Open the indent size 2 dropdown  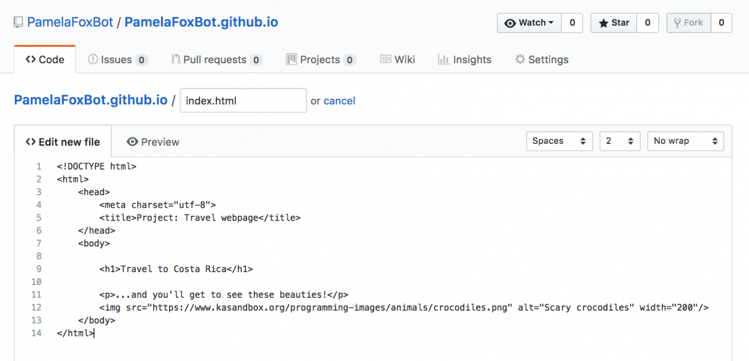620,141
